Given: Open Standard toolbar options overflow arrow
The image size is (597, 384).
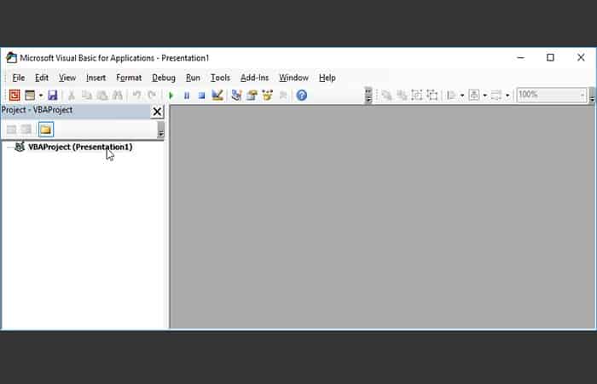Looking at the screenshot, I should pyautogui.click(x=368, y=96).
